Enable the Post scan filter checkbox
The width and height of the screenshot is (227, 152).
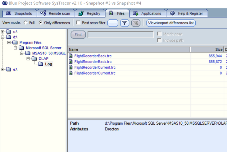pyautogui.click(x=78, y=23)
